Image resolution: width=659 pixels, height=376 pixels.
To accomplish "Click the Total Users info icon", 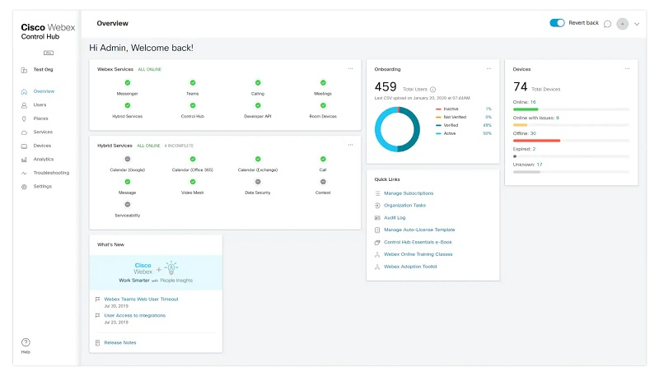I will click(433, 90).
